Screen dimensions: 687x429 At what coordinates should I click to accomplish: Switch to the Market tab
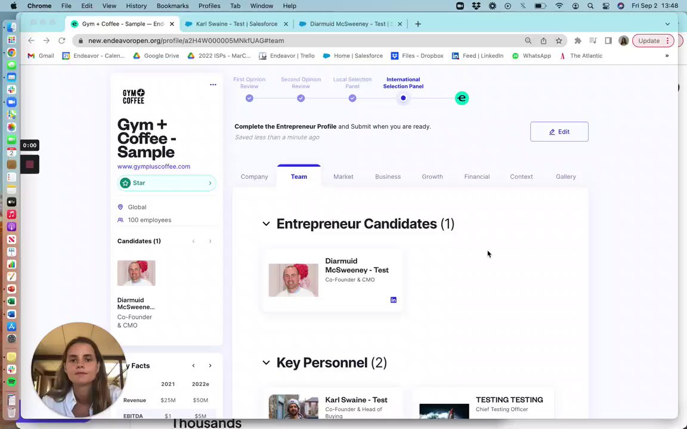click(343, 176)
